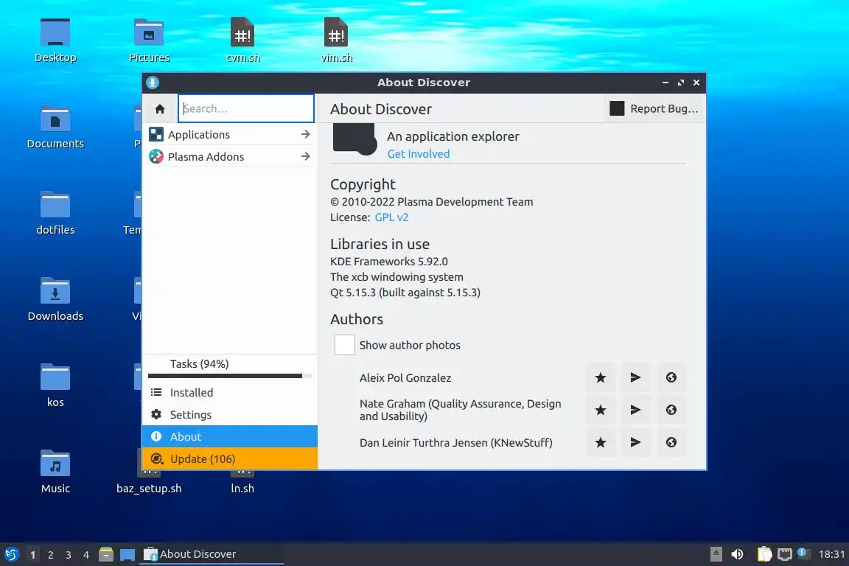This screenshot has height=566, width=849.
Task: Click the Discover icon in the title bar
Action: (153, 83)
